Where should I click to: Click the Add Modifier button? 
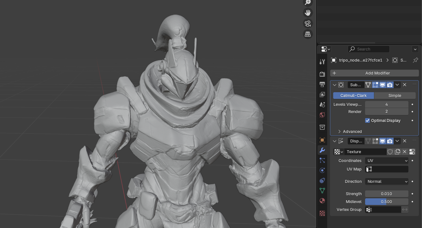[x=374, y=73]
